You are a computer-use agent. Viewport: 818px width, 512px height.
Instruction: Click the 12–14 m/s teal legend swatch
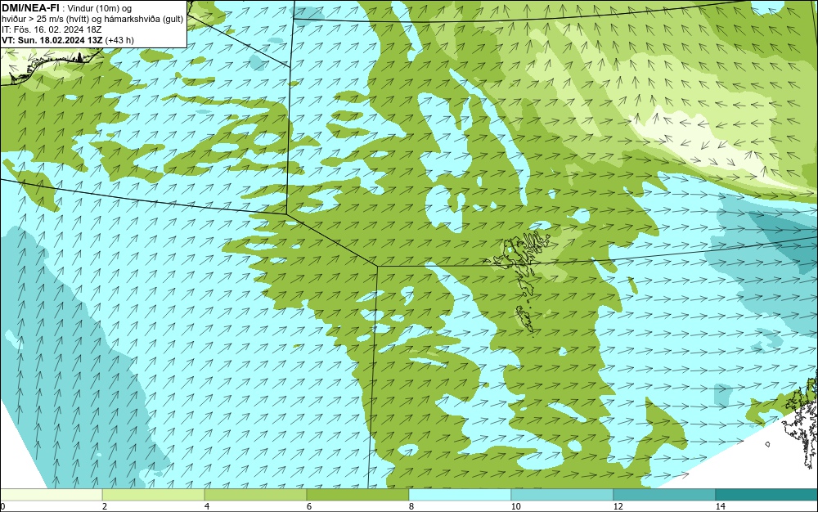click(664, 495)
